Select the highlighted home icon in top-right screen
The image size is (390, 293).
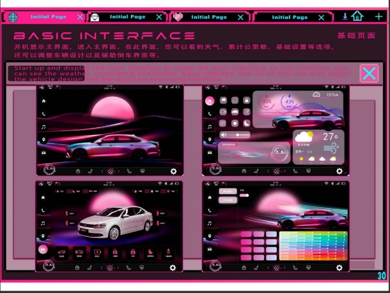tap(209, 101)
